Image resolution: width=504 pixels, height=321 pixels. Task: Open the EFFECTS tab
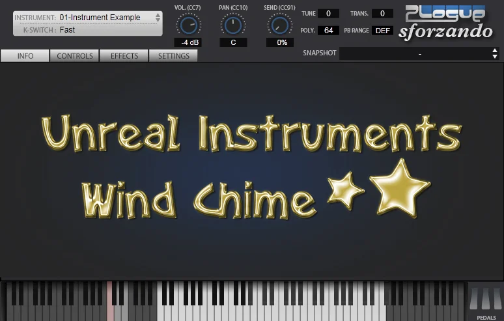point(124,55)
